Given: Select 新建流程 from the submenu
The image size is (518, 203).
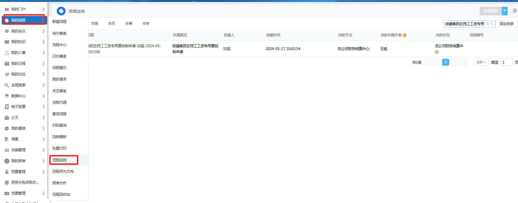Looking at the screenshot, I should [60, 22].
